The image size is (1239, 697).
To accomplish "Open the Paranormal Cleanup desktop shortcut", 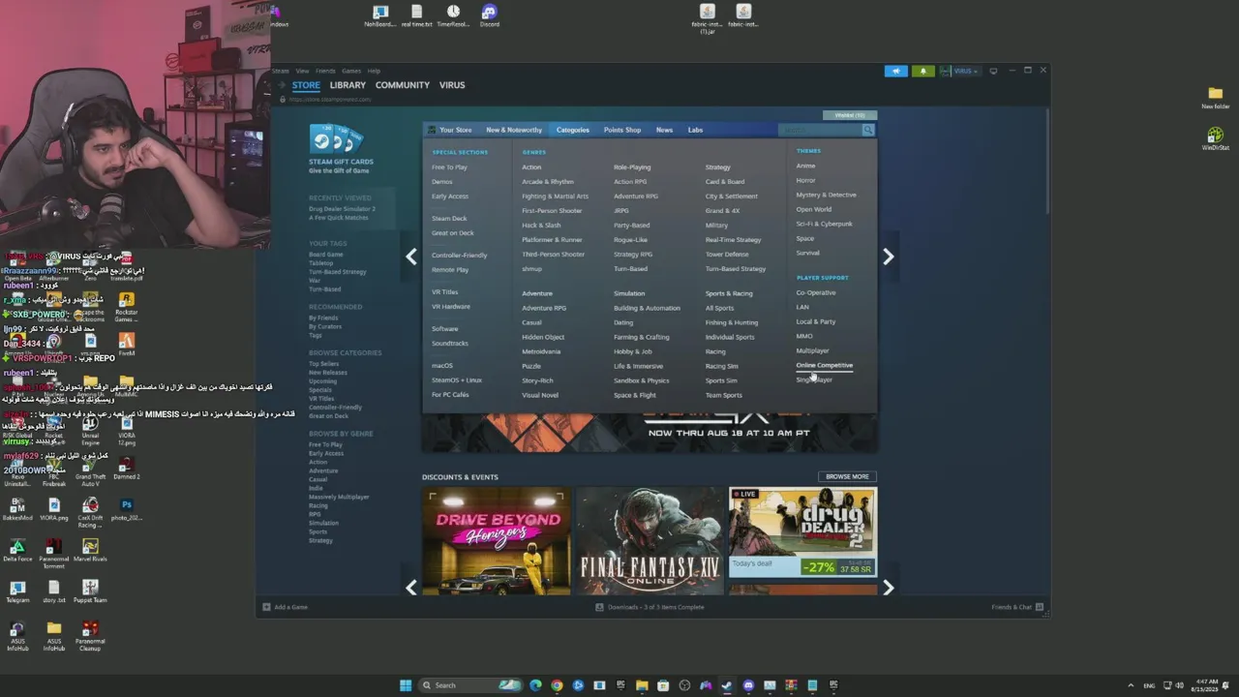I will coord(90,635).
